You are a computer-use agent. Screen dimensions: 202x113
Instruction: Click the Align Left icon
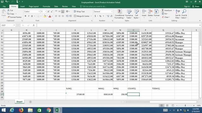[x=56, y=16]
